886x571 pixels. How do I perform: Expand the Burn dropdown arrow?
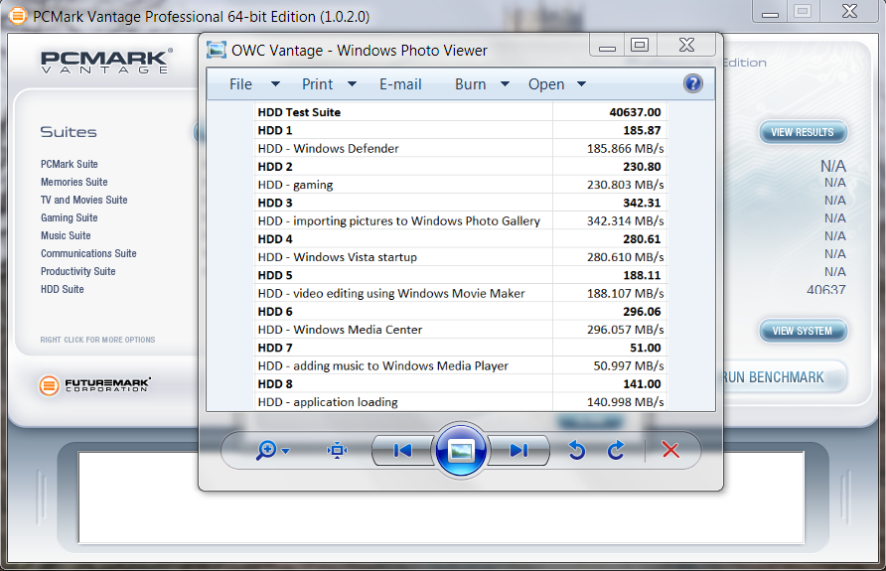506,84
